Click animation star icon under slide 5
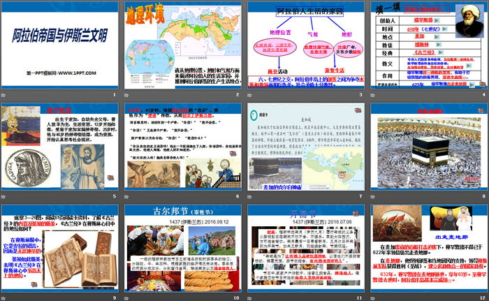489x301 pixels. pyautogui.click(x=3, y=196)
